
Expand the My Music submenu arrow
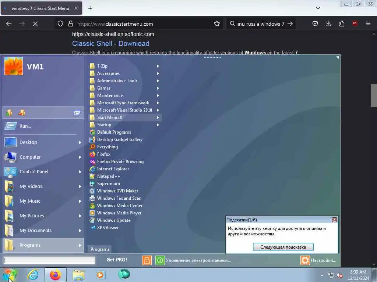[80, 201]
